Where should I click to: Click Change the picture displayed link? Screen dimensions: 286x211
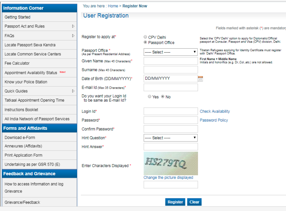(x=168, y=178)
